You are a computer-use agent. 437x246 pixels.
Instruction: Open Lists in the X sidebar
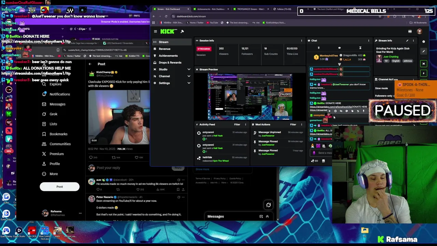click(50, 124)
